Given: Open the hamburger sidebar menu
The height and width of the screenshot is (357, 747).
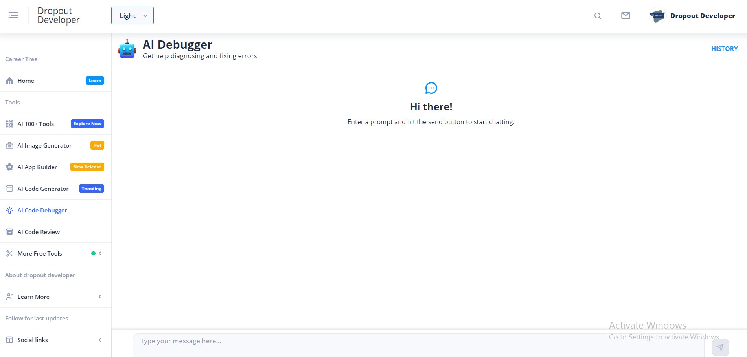Looking at the screenshot, I should 13,15.
